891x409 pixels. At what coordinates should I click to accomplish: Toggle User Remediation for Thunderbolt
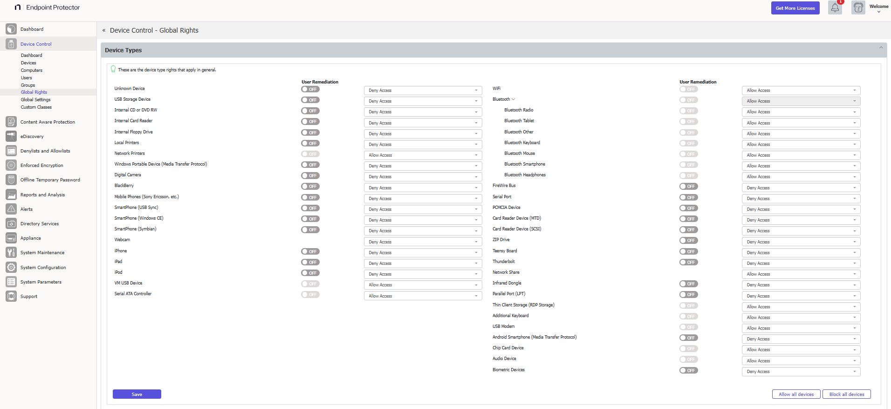click(x=688, y=262)
